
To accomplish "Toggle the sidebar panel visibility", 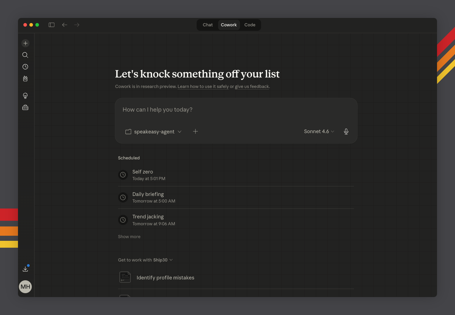I will 52,25.
